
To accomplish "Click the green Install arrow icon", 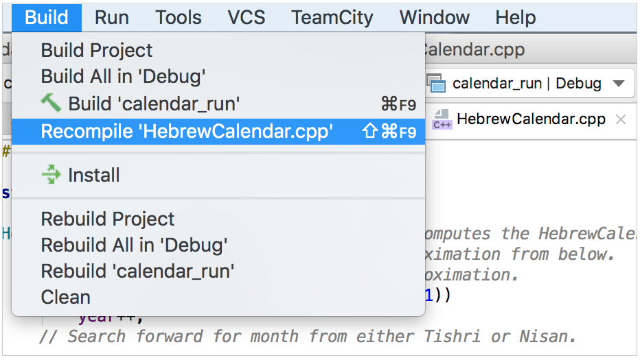I will 52,175.
